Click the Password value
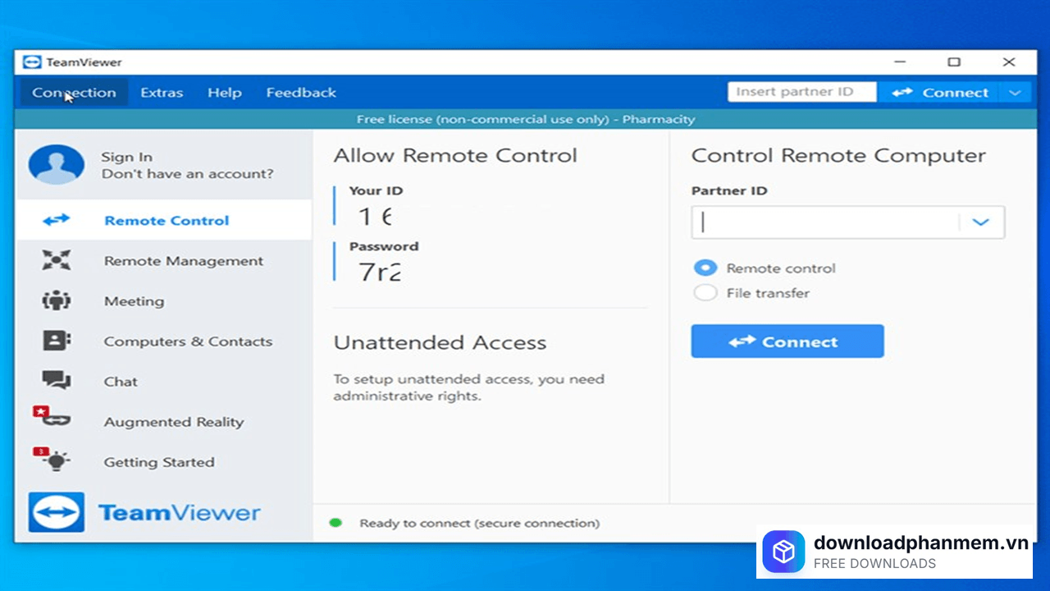 tap(380, 272)
